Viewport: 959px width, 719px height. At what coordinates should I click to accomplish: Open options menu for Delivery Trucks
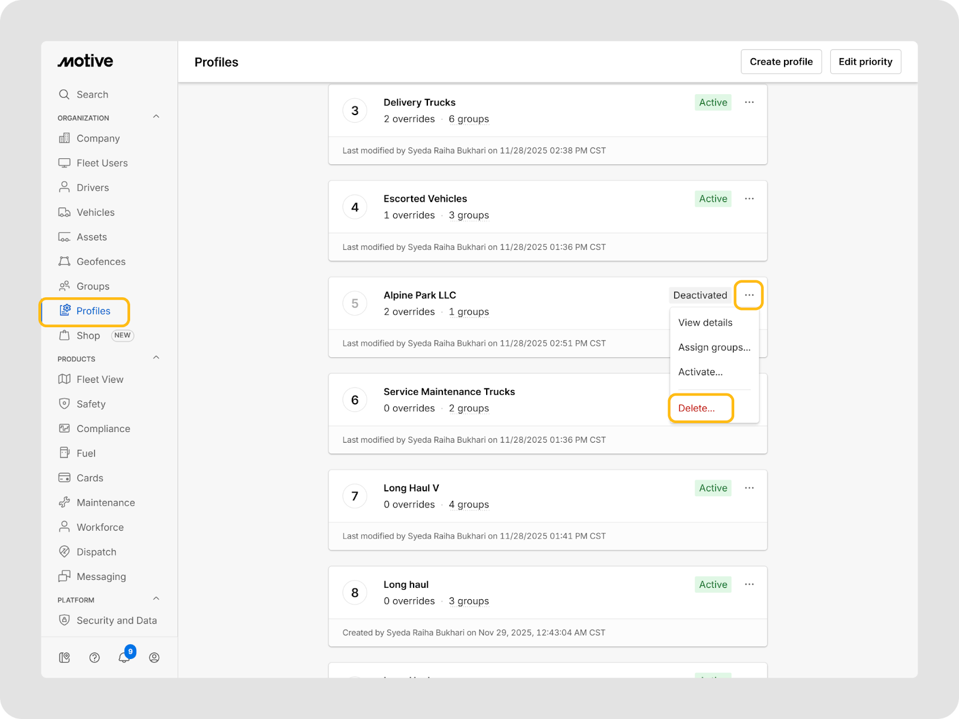749,102
